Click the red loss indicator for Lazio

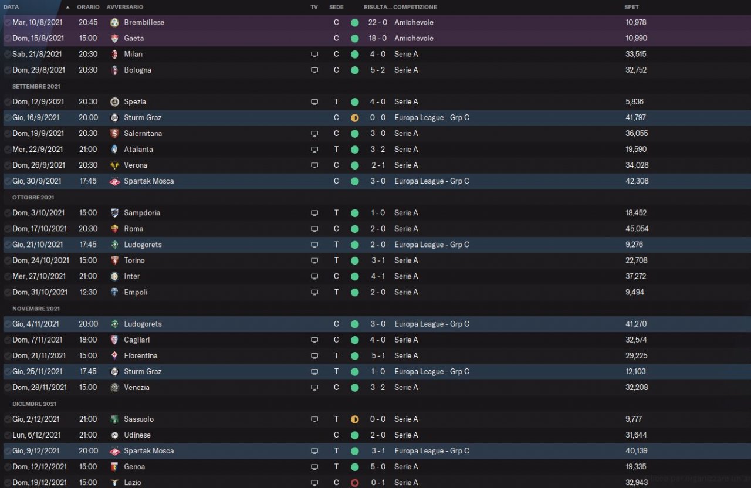pos(354,483)
